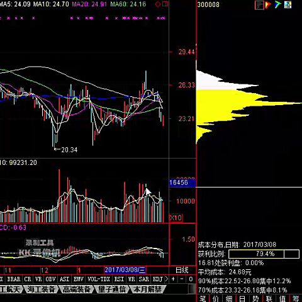Expand more indicators with the arrow after KDJ
This screenshot has height=302, width=302.
(167, 279)
